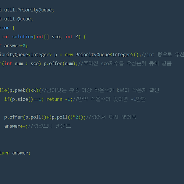Place cursor on the util.Queue import line
The height and width of the screenshot is (184, 184).
coord(16,19)
